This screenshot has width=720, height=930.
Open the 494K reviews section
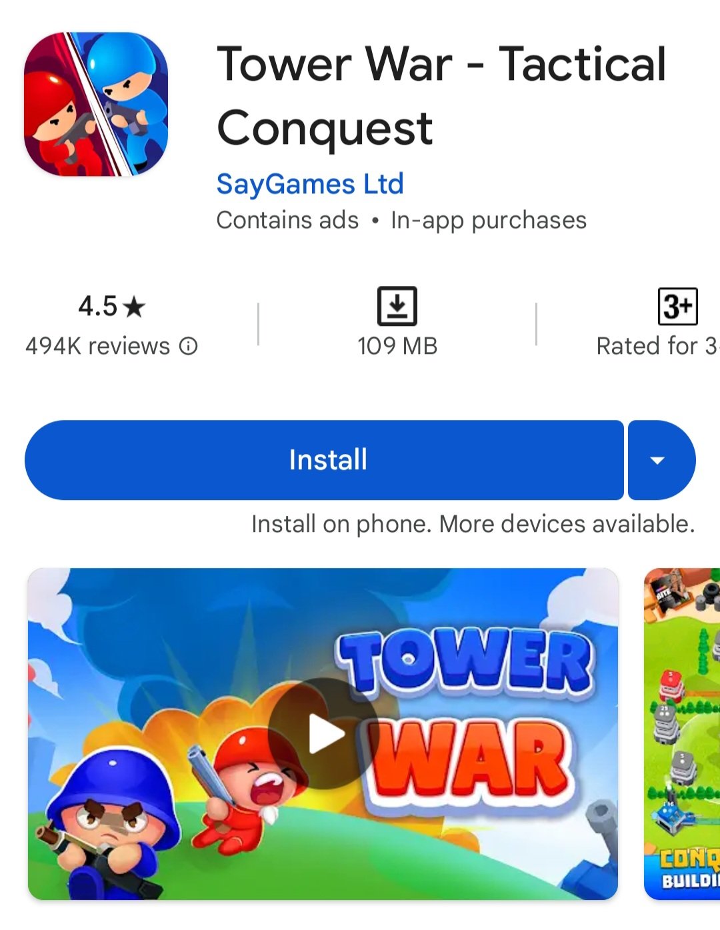click(97, 346)
